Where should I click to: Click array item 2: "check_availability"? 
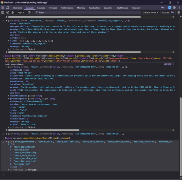pos(24,153)
